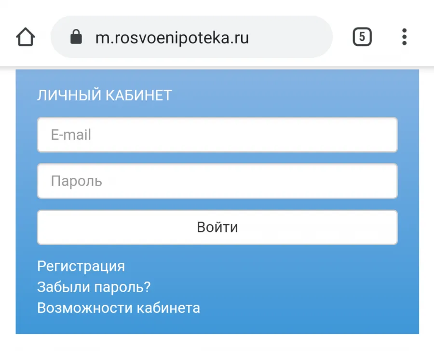Open site security info via lock icon
The width and height of the screenshot is (434, 351).
click(76, 37)
